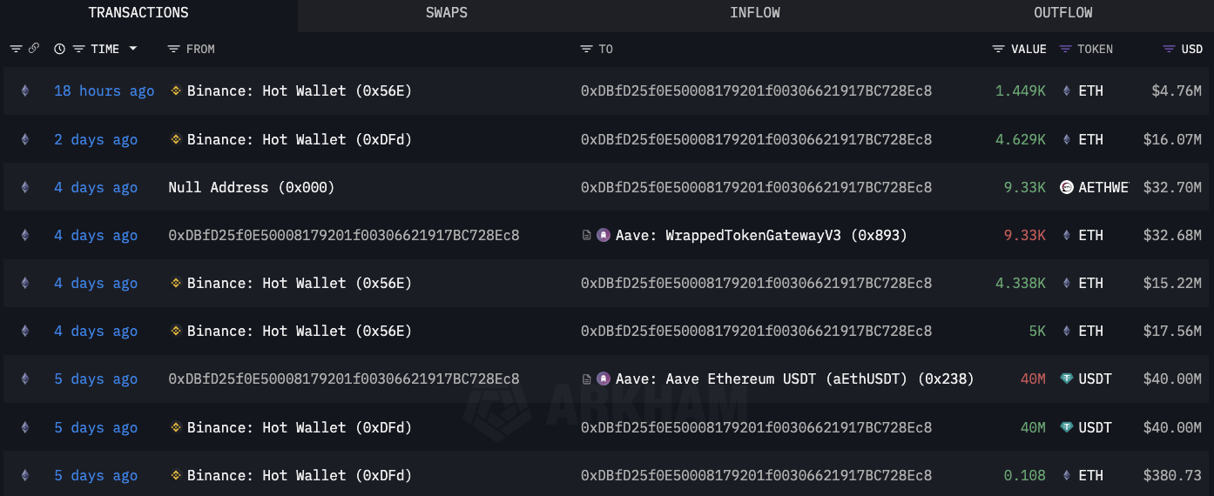Click Binance logo icon in 18 hours ago row
This screenshot has width=1214, height=496.
[x=175, y=90]
